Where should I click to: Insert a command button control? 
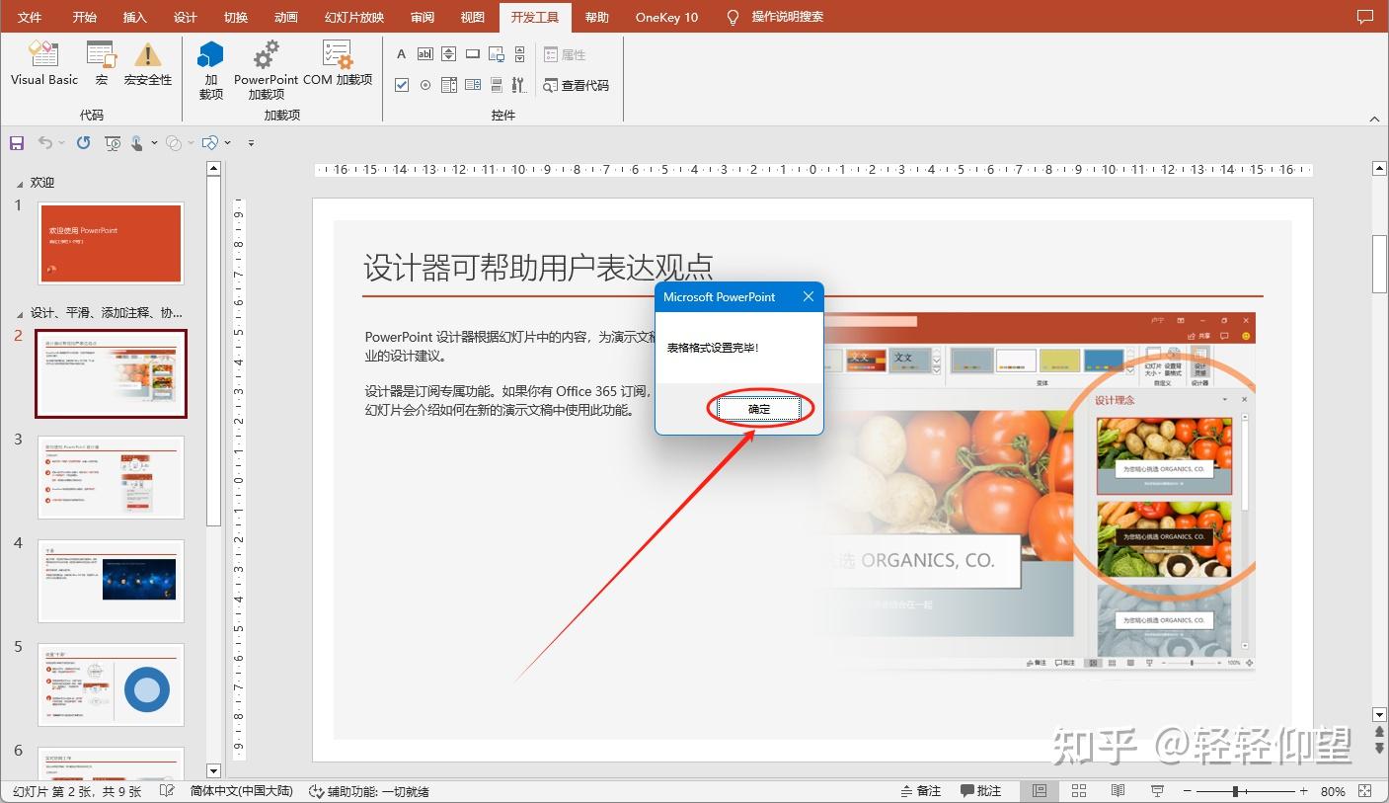pos(473,54)
